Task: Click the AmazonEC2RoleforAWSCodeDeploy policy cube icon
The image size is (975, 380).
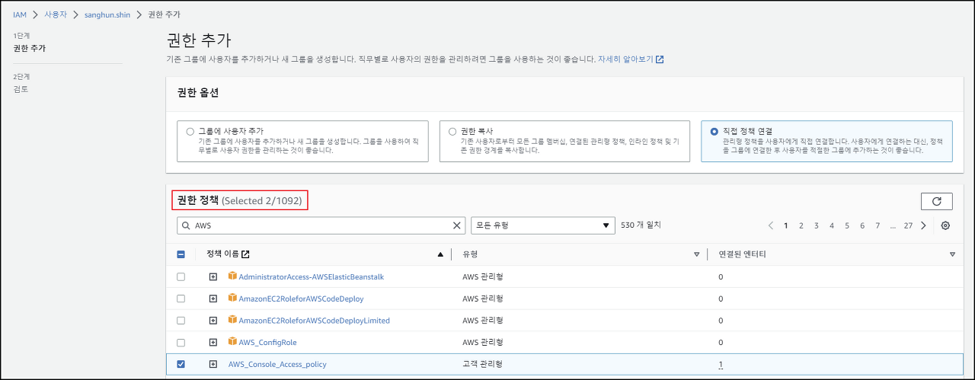Action: 232,299
